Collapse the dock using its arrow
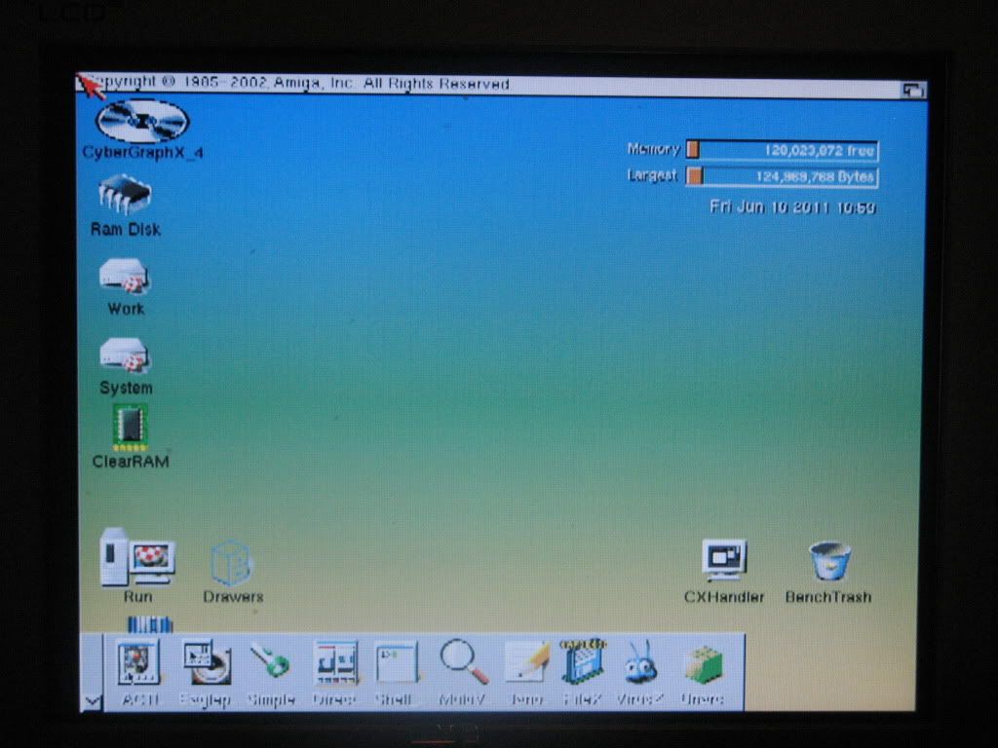The width and height of the screenshot is (998, 748). [91, 700]
